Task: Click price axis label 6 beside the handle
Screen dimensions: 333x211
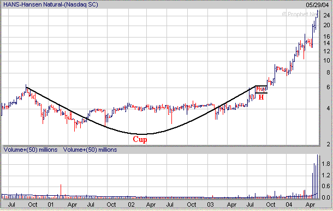Action: 328,87
